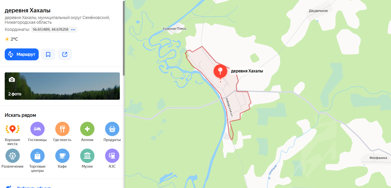Viewport: 391px width, 188px height.
Task: Open the Продукты grocery category
Action: click(x=112, y=129)
